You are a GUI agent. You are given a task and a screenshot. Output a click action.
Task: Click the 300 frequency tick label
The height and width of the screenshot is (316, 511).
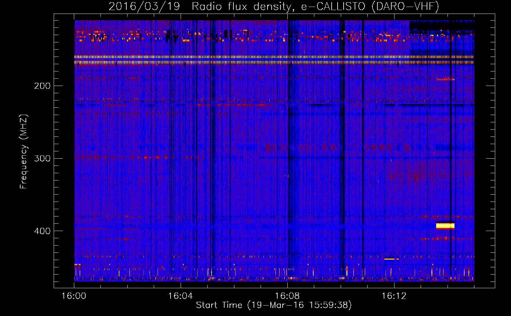42,159
